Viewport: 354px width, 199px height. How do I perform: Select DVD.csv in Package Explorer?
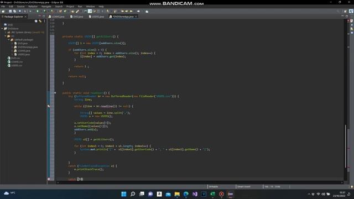pyautogui.click(x=15, y=58)
